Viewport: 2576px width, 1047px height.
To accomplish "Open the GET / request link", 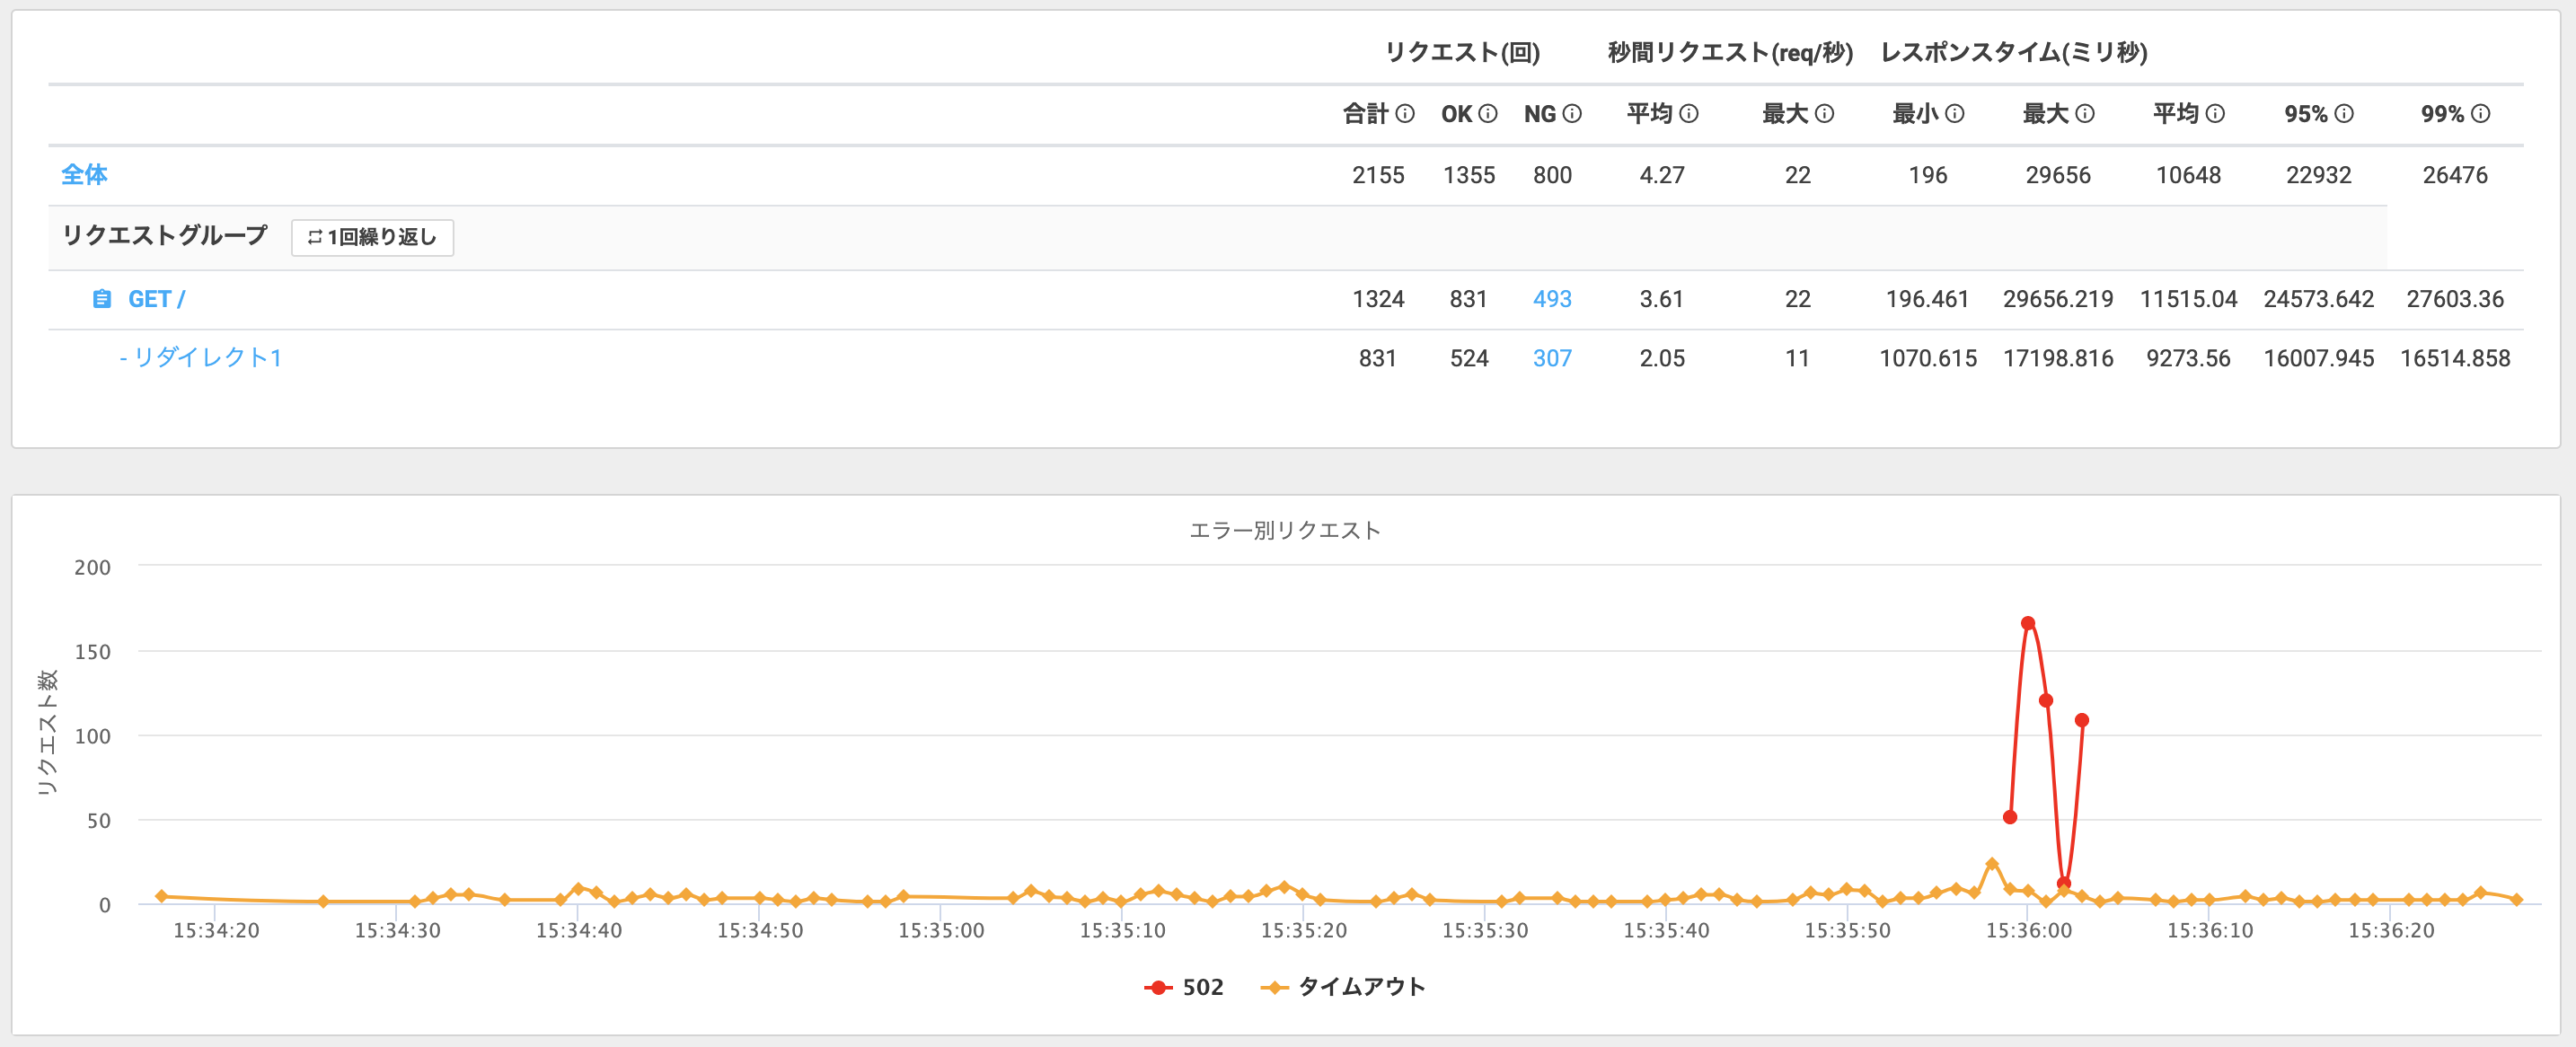I will (x=156, y=299).
